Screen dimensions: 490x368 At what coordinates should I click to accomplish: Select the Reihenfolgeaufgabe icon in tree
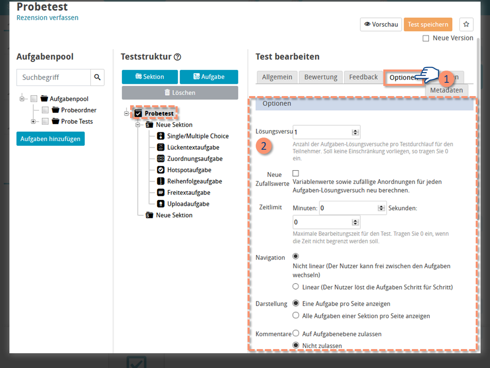[x=161, y=181]
